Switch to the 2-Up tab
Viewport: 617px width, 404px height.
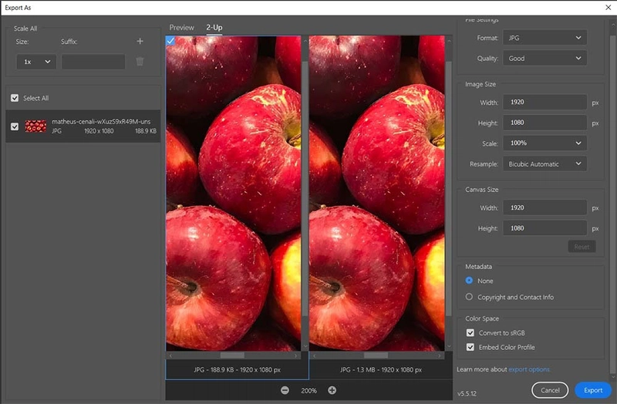point(214,28)
